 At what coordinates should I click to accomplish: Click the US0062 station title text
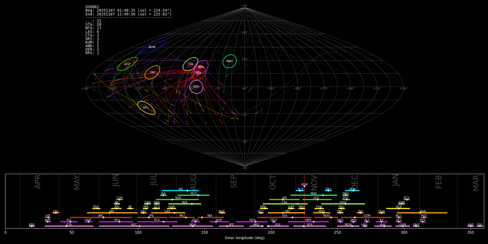(92, 7)
